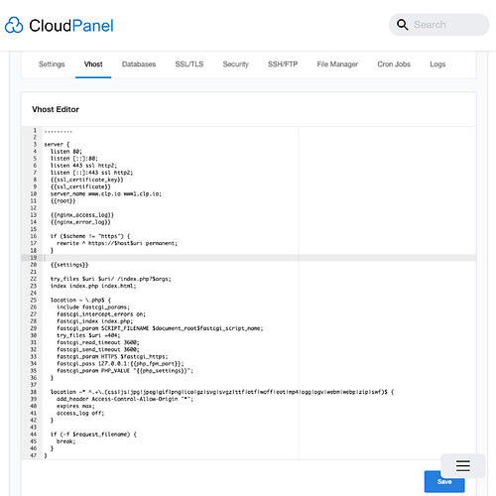Image resolution: width=496 pixels, height=496 pixels.
Task: Click the '{{root}}' placeholder line
Action: point(62,200)
